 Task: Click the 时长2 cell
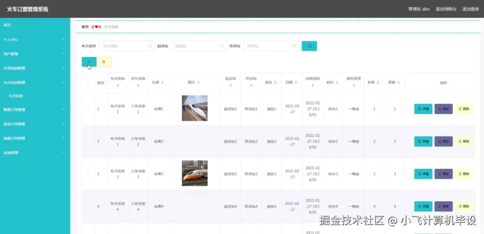click(x=333, y=142)
